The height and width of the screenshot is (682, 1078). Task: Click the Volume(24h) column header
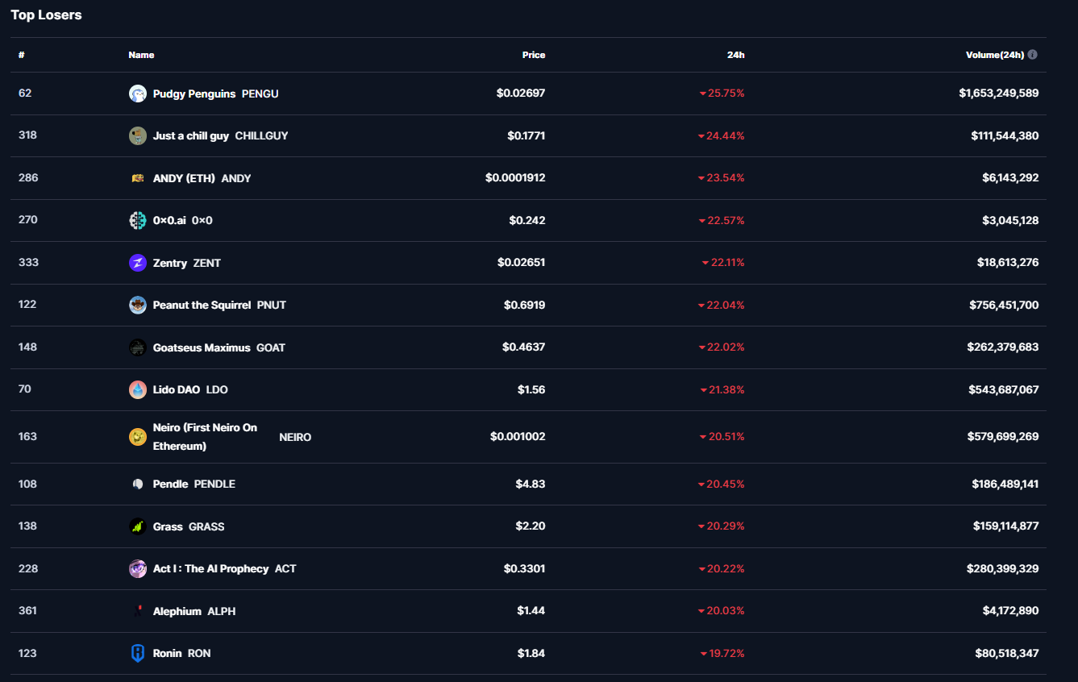pos(994,55)
